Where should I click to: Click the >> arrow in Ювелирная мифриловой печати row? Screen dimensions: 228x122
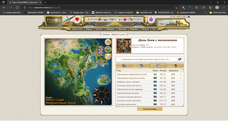tap(180, 74)
